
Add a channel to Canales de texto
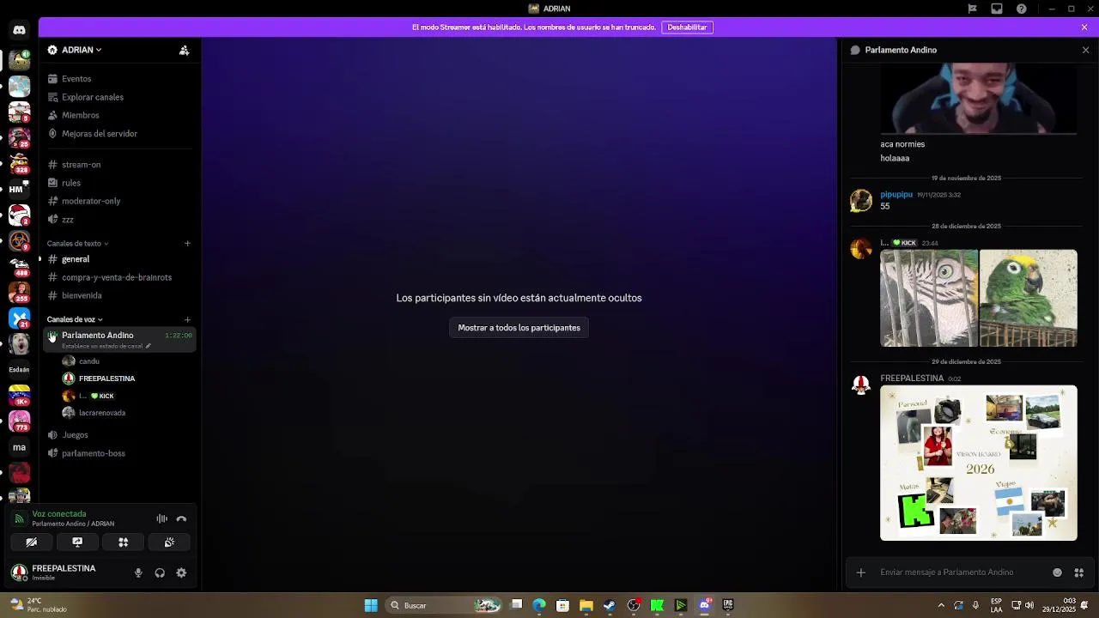tap(187, 244)
